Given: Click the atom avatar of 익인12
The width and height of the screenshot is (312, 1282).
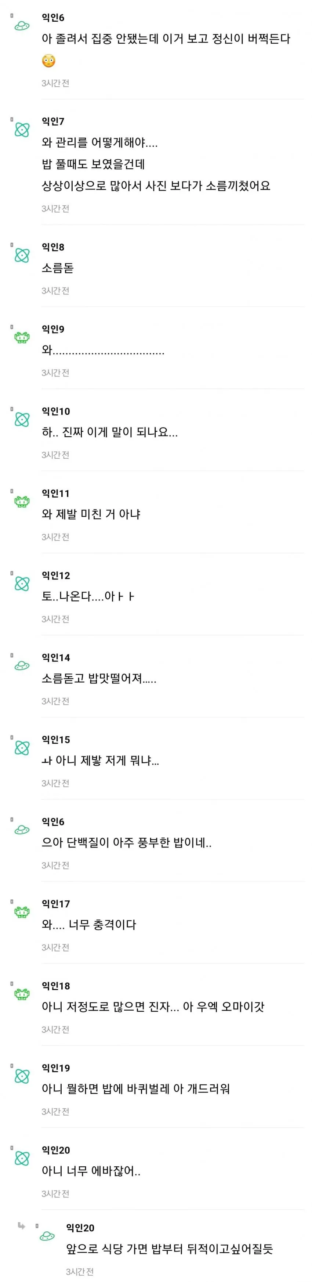Looking at the screenshot, I should tap(22, 584).
